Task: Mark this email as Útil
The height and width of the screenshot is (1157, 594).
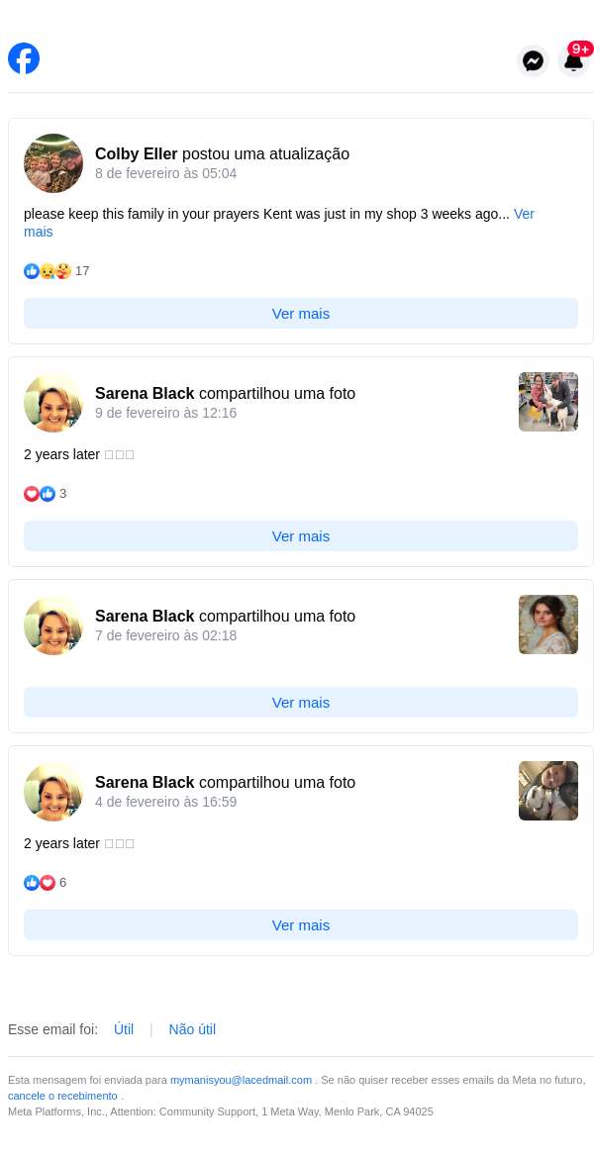Action: click(x=123, y=1029)
